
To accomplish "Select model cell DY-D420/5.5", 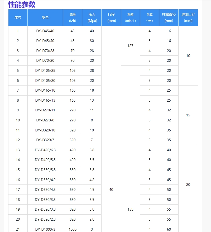I will pos(45,160).
